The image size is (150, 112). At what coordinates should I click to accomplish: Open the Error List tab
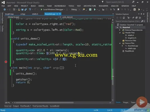click(x=8, y=106)
